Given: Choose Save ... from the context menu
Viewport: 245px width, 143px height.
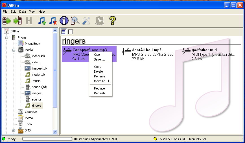Looking at the screenshot, I should [x=100, y=59].
